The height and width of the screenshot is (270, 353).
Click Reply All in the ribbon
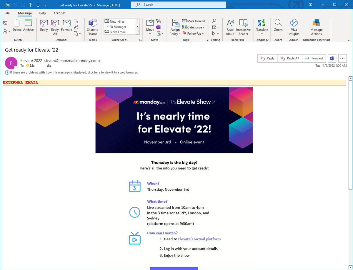click(x=55, y=27)
